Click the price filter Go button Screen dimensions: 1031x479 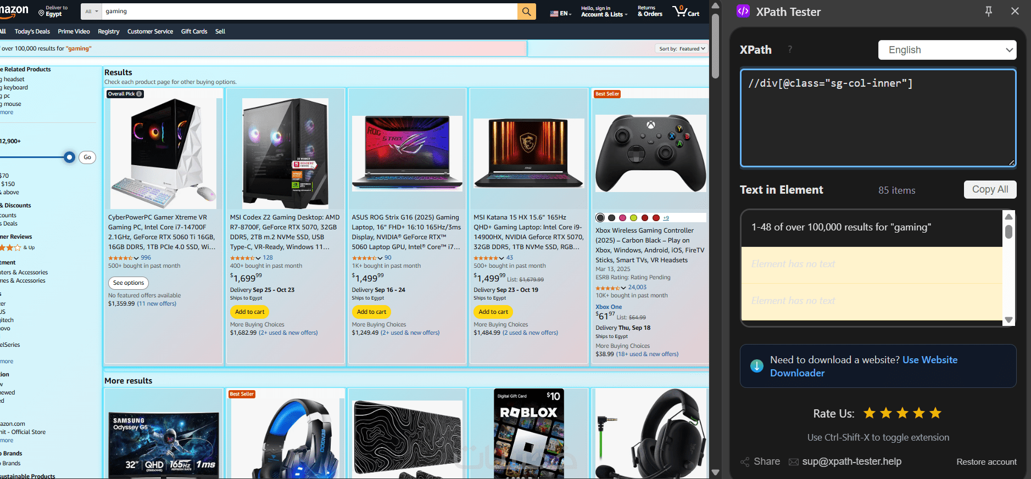pos(87,157)
